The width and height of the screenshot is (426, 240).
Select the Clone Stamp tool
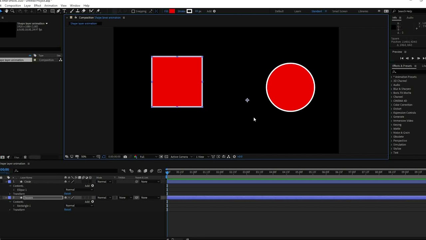[78, 11]
